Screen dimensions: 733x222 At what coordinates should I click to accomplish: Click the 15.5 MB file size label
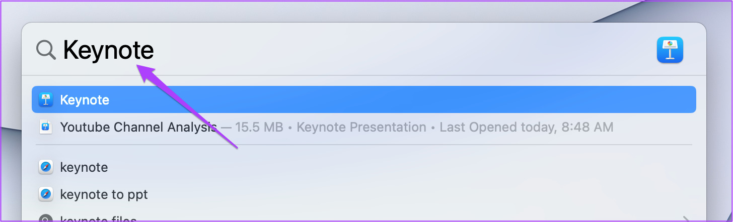point(260,127)
